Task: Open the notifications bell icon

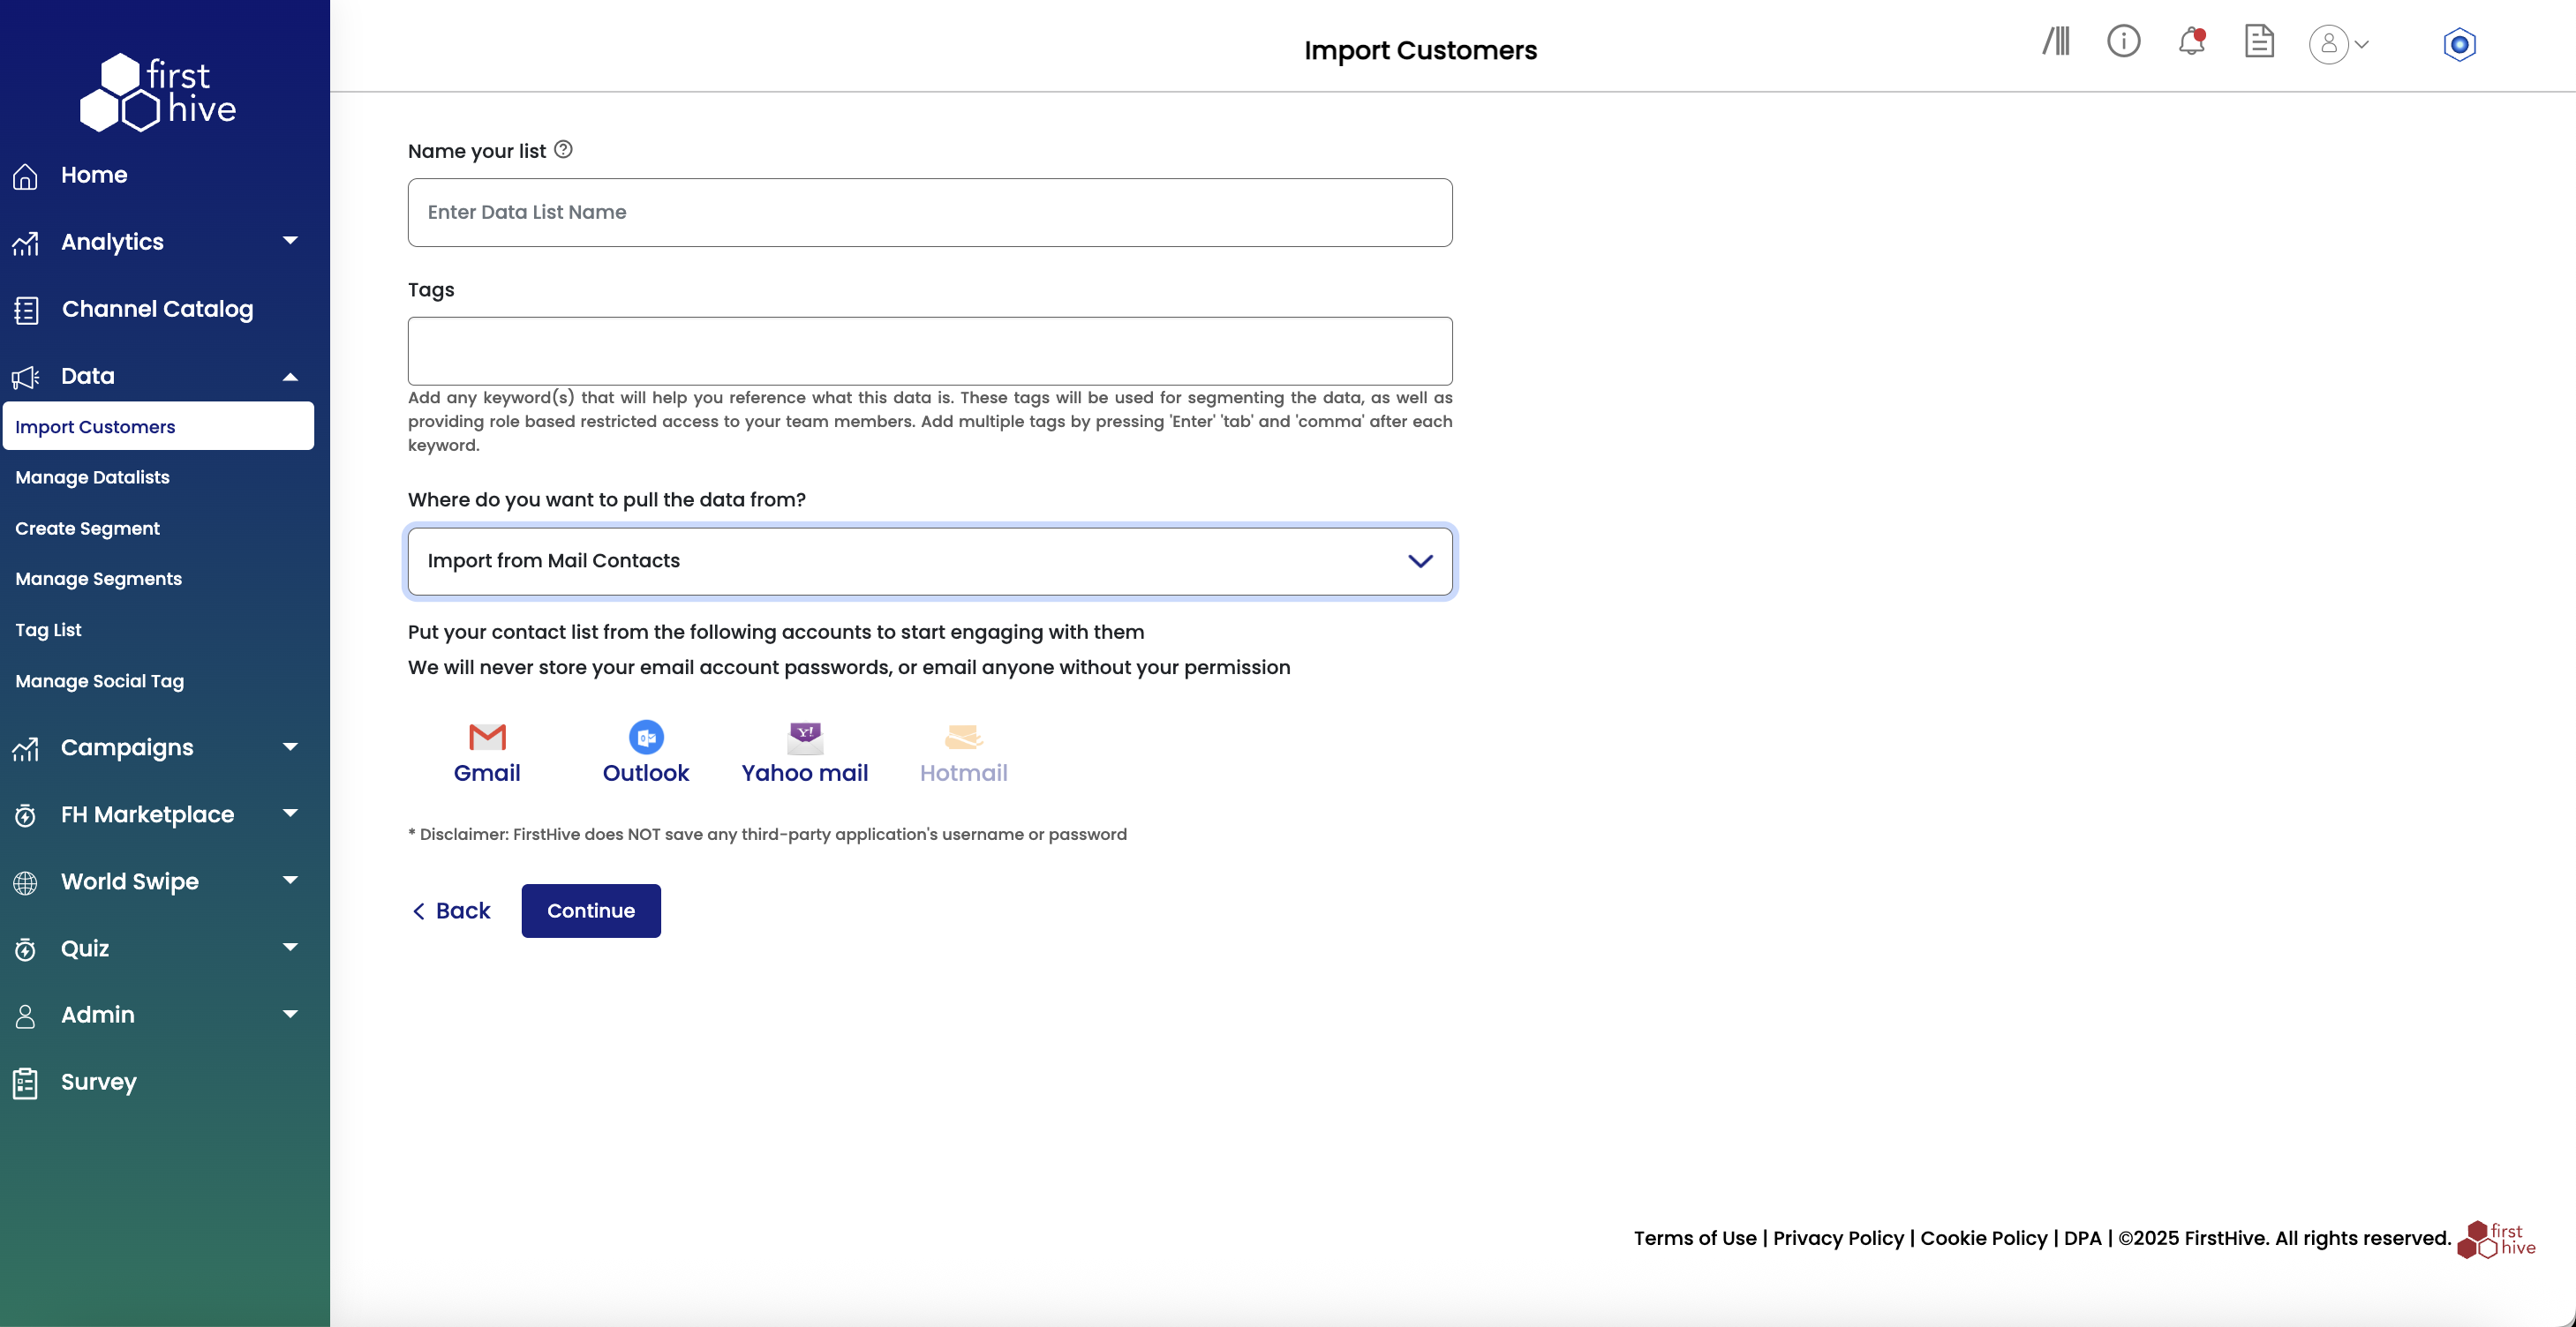Action: (2191, 41)
